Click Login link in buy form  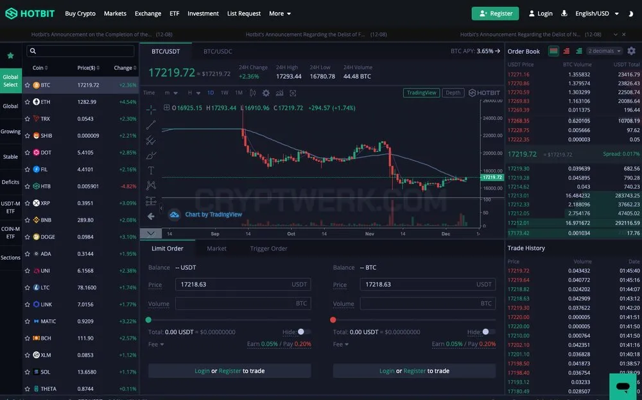202,371
